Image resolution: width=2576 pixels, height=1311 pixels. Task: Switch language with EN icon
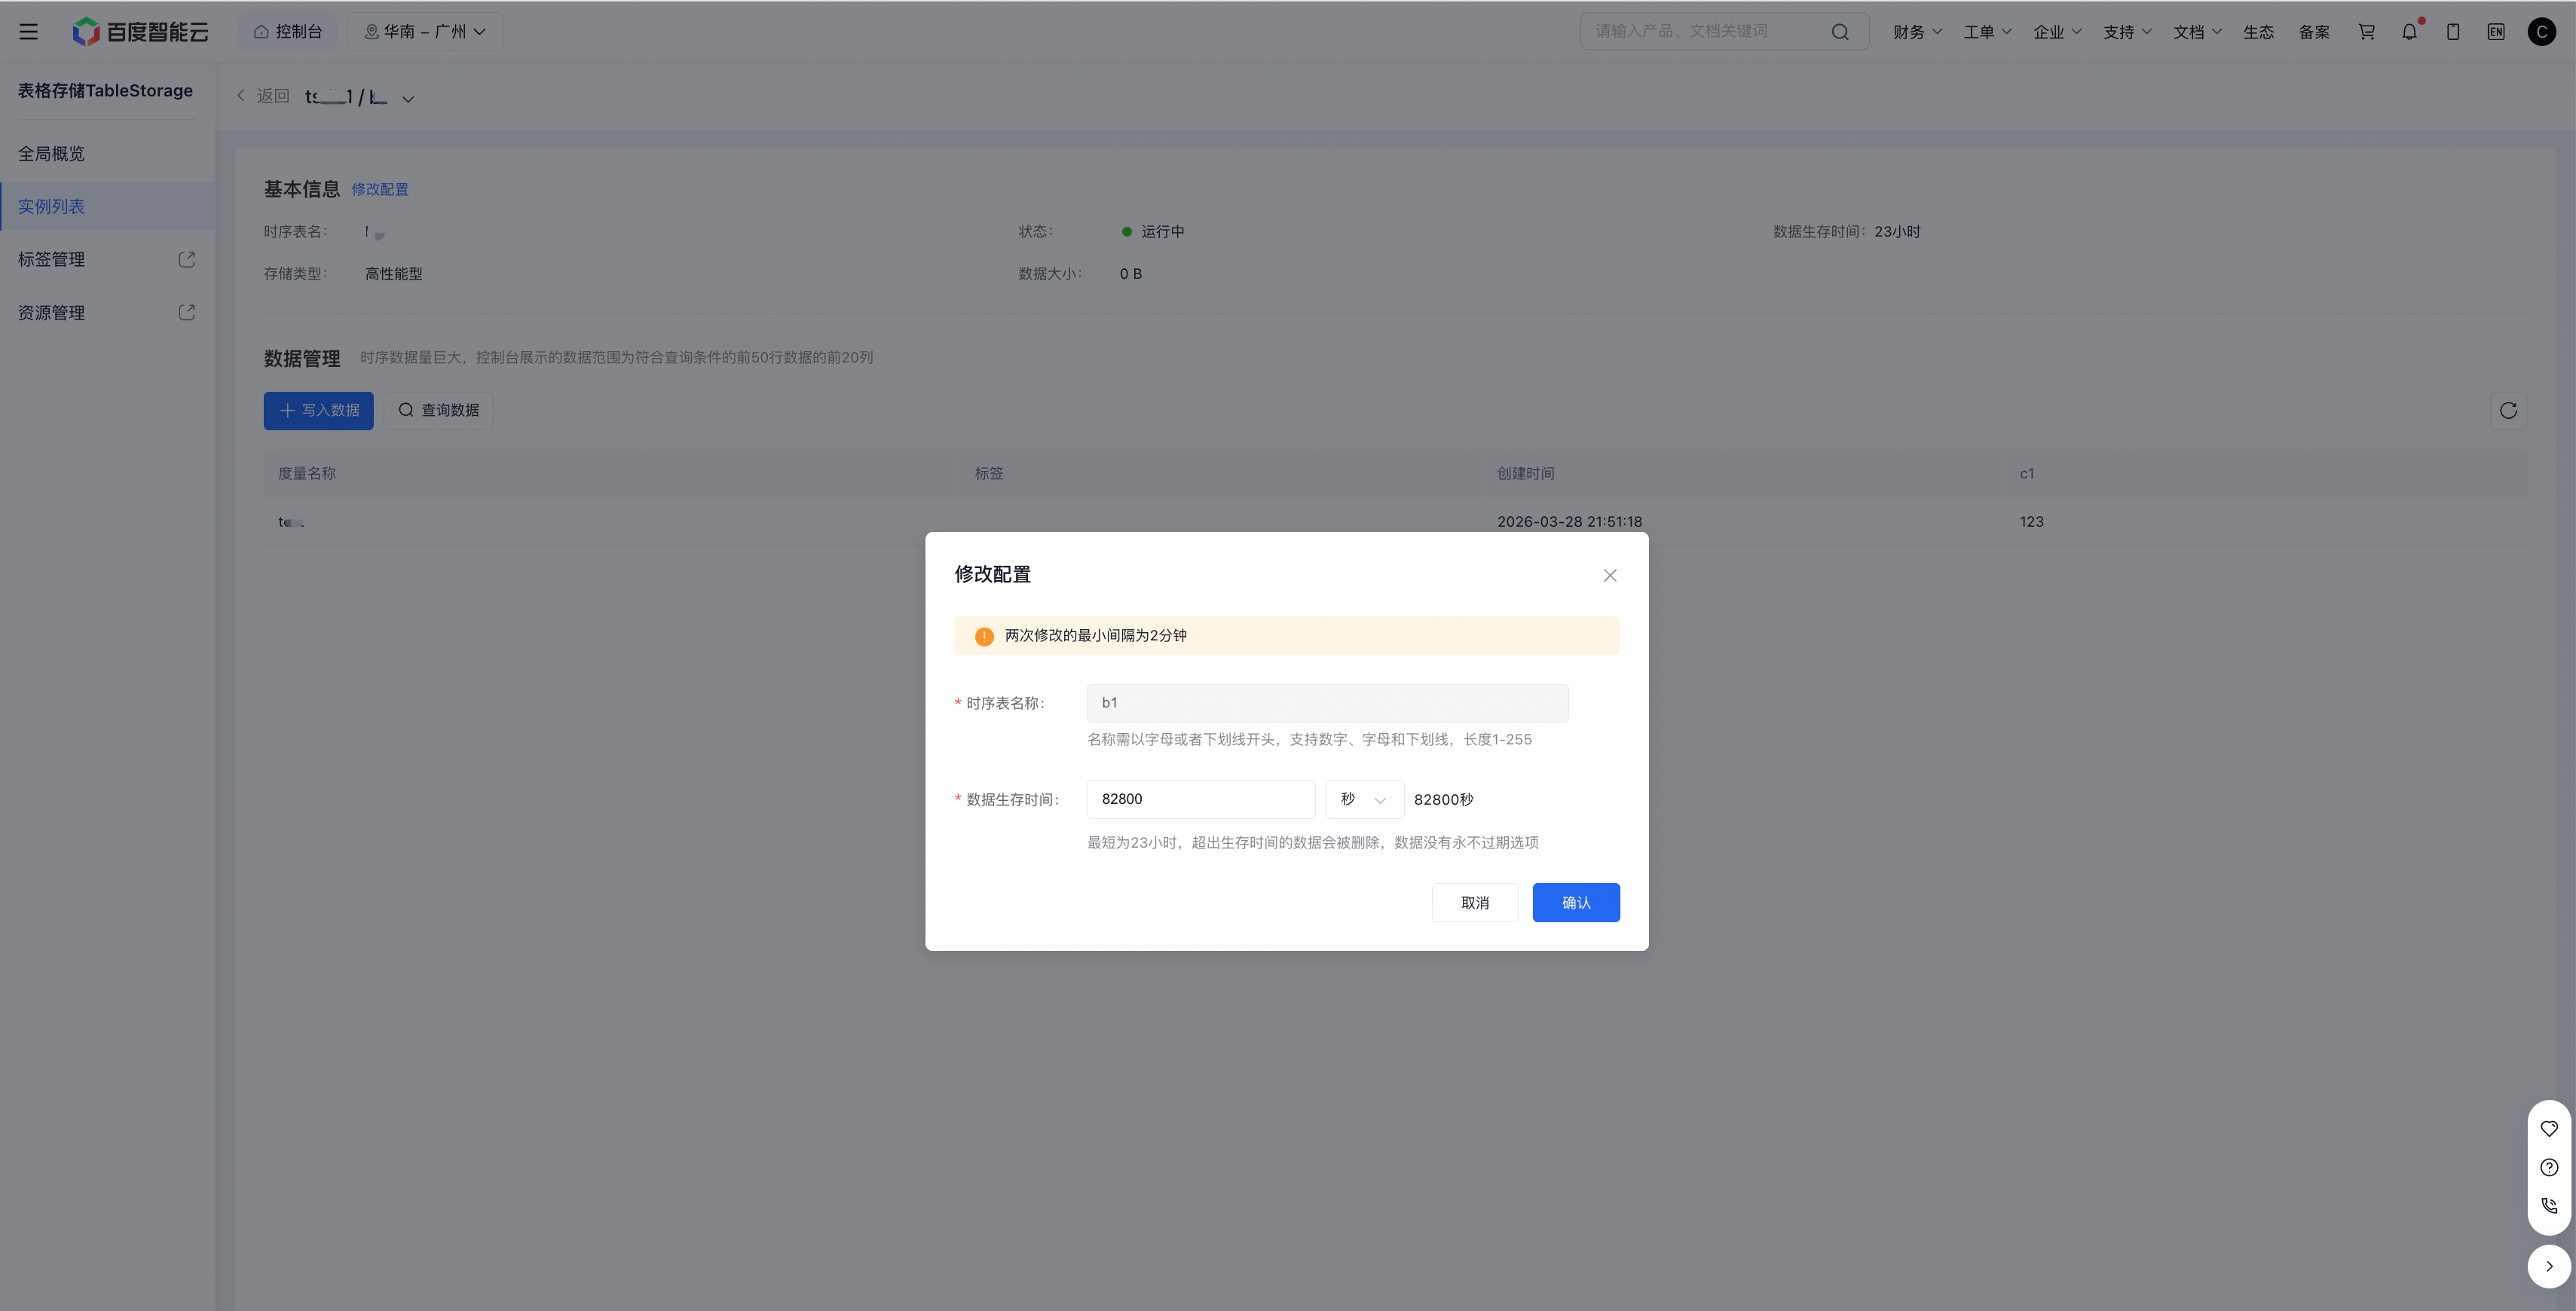coord(2496,32)
